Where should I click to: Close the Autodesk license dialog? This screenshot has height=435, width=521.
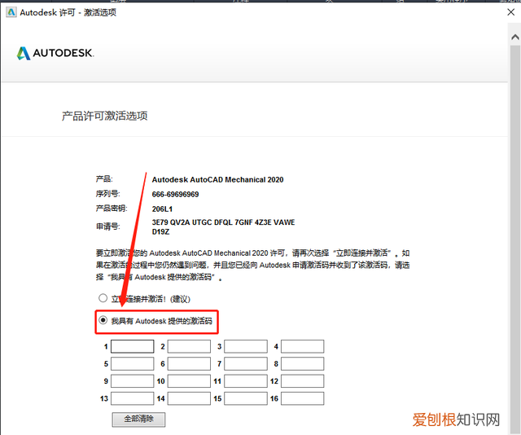click(511, 12)
